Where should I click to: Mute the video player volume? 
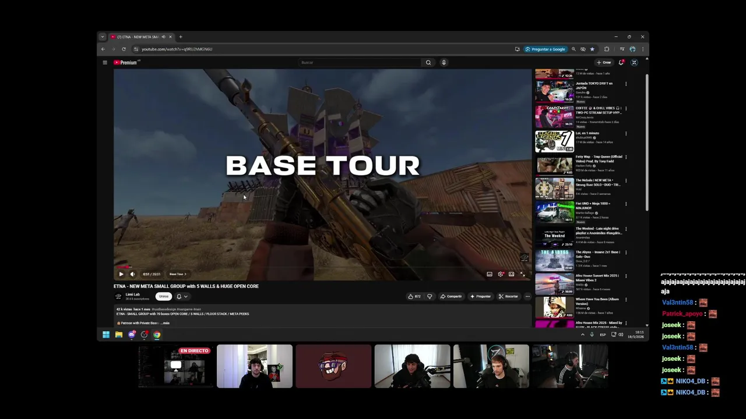pos(132,274)
